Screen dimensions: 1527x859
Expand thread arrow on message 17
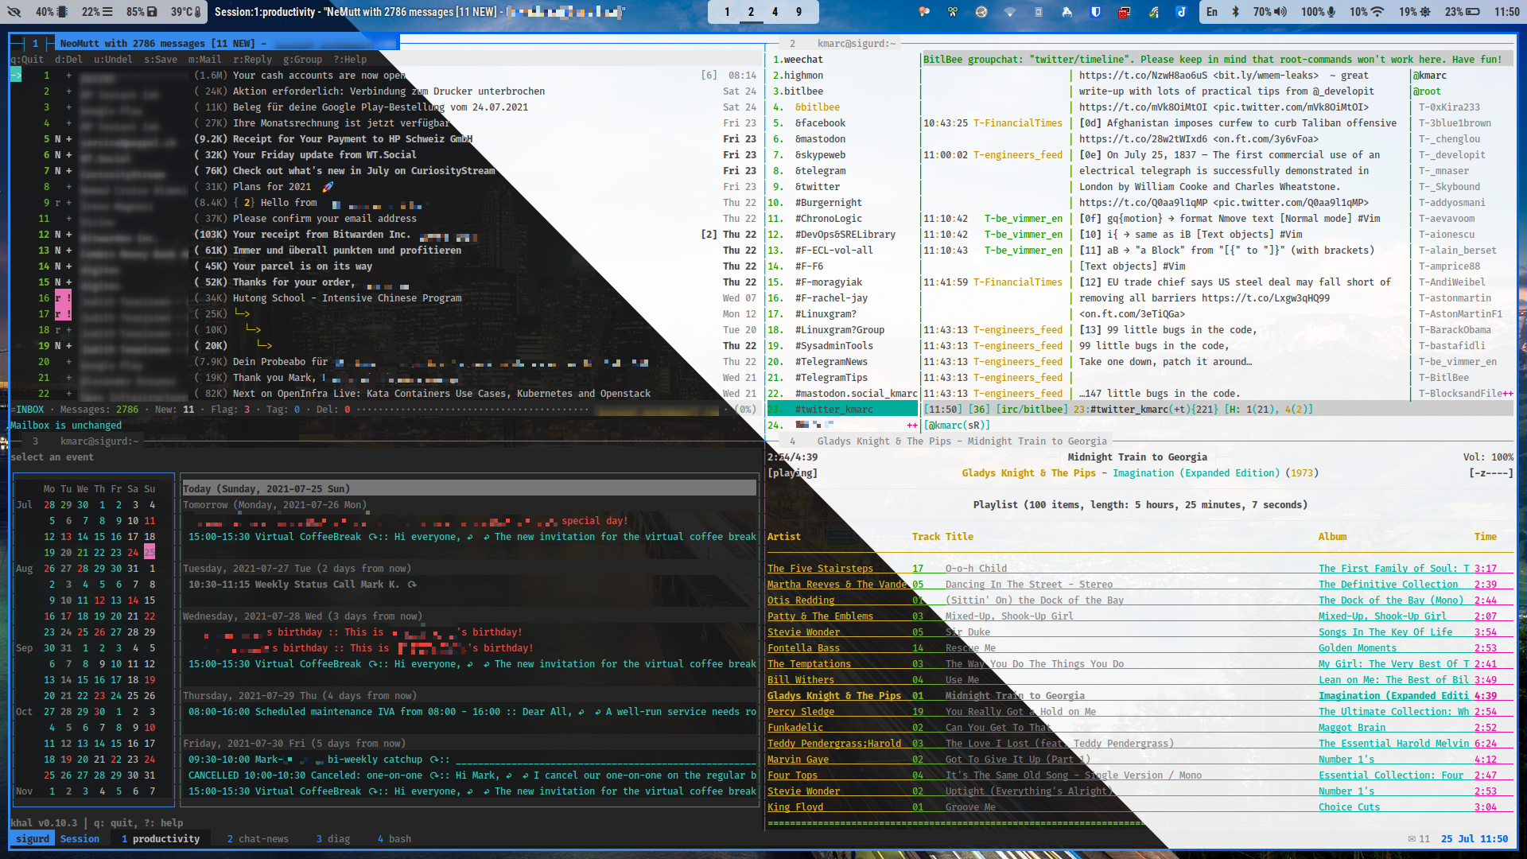coord(242,314)
